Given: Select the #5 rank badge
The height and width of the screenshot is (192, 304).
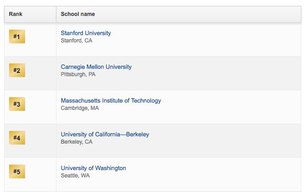Looking at the screenshot, I should tap(17, 171).
